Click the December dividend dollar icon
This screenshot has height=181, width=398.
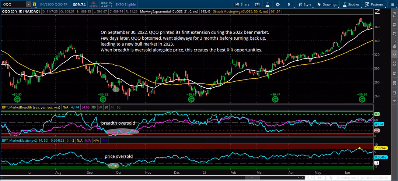(191, 99)
